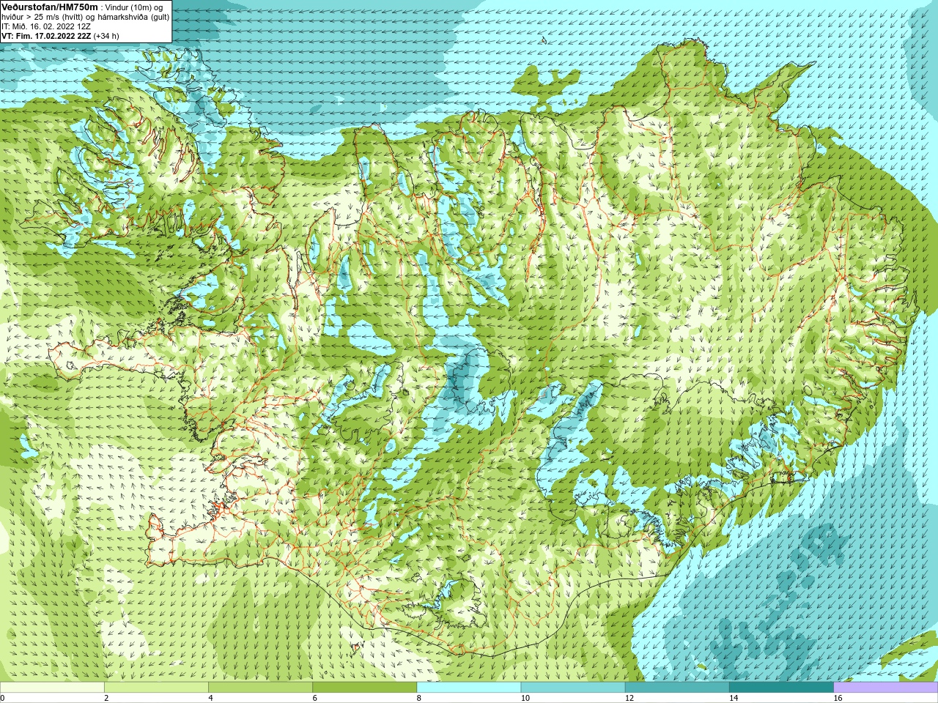Click the legend scale label 16
The height and width of the screenshot is (703, 938).
coord(838,698)
